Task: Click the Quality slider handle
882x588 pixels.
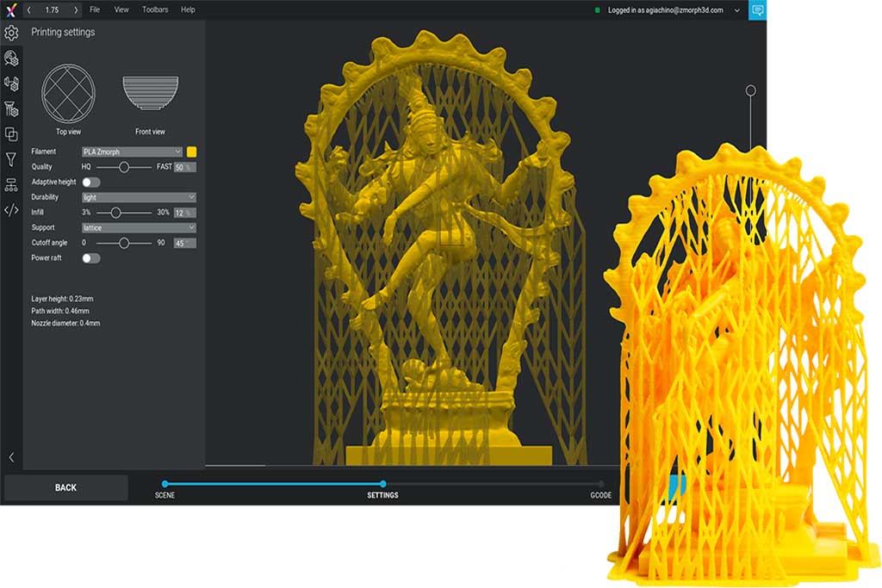Action: [x=124, y=167]
